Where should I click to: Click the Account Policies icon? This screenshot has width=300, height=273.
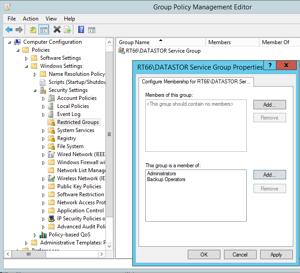51,98
